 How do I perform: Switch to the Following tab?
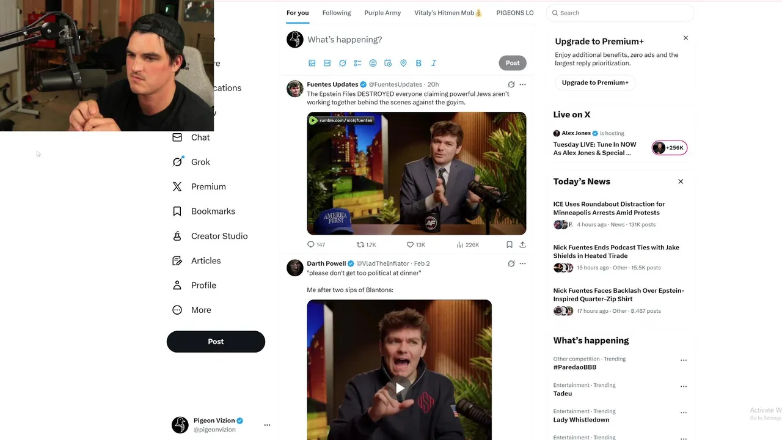(x=337, y=13)
